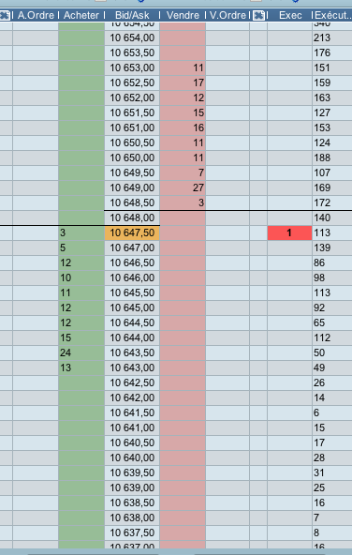This screenshot has width=352, height=555.
Task: Click the settings icon right of V.Ordre header
Action: pyautogui.click(x=259, y=15)
